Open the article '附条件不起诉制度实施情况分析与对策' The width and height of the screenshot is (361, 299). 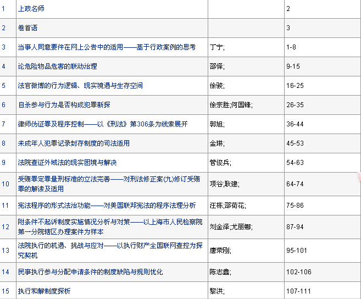(x=108, y=226)
